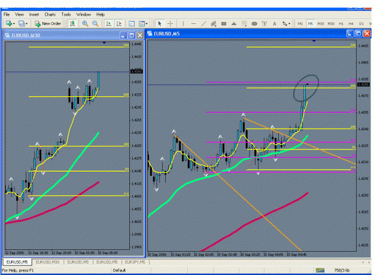Click the EURUSD,M30 window title icon
The height and width of the screenshot is (275, 374).
[x=7, y=35]
